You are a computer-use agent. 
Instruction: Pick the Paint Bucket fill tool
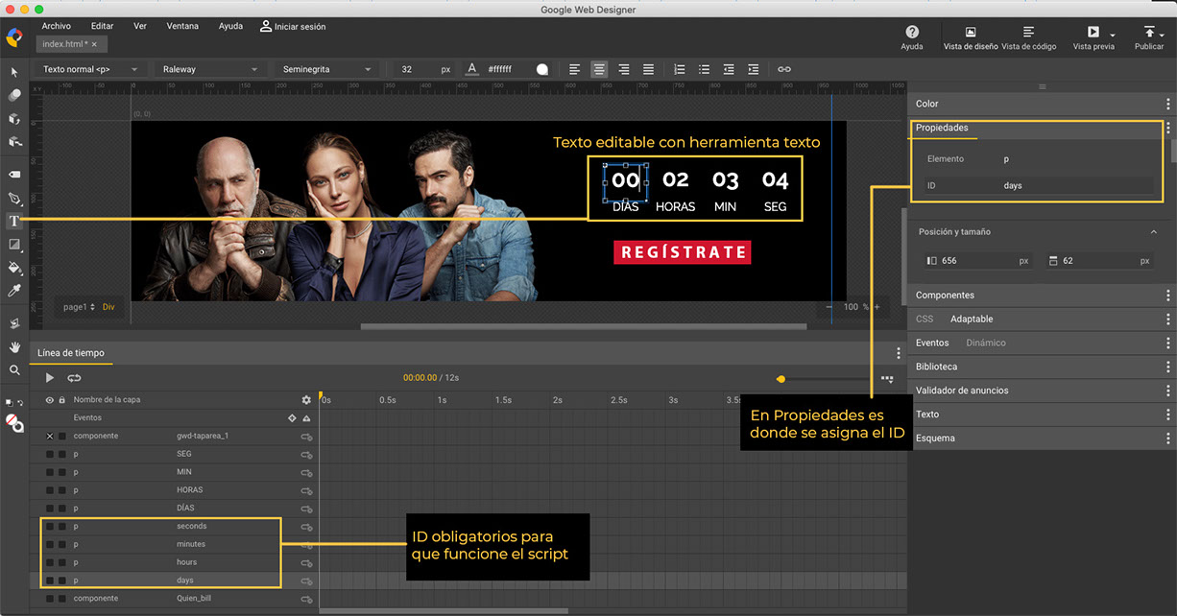[x=14, y=268]
